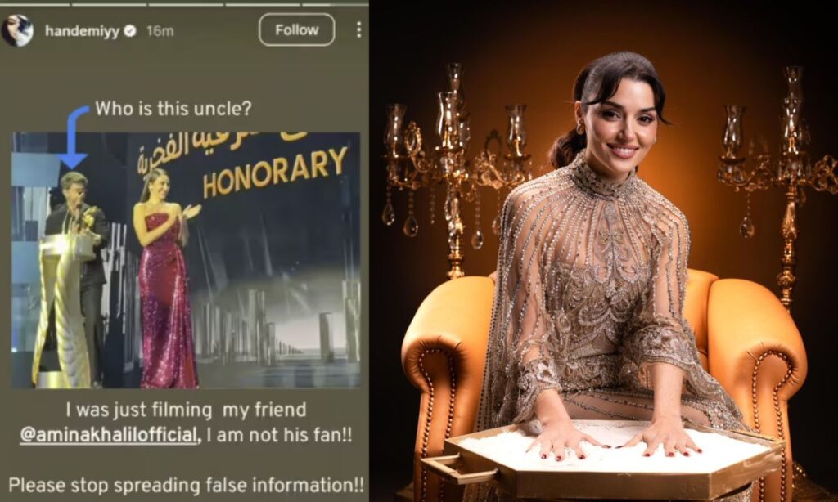Open the @aminakhalilofficial mention

click(110, 435)
